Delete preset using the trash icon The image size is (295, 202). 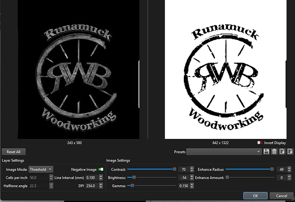pyautogui.click(x=274, y=152)
